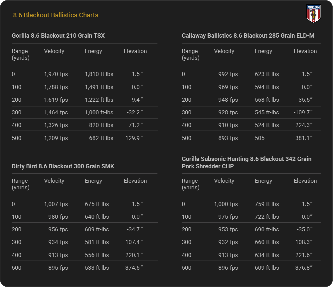Select the '690 ft-lbs' energy cell
The width and height of the screenshot is (333, 287).
click(267, 229)
